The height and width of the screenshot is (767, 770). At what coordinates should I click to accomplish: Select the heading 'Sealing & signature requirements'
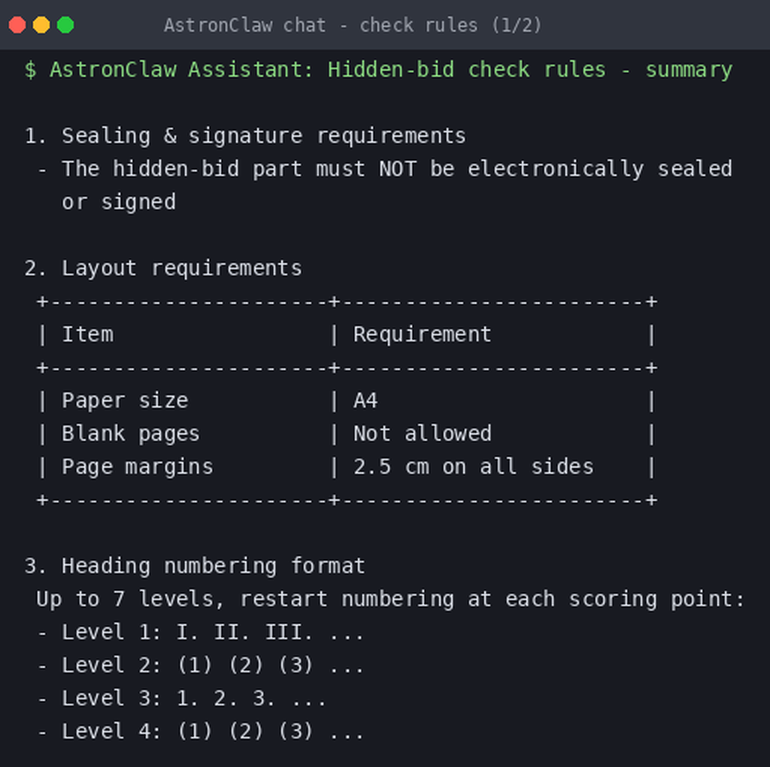pos(264,136)
